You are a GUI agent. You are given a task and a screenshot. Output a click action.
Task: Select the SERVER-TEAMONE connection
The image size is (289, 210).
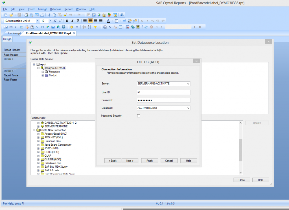point(56,126)
